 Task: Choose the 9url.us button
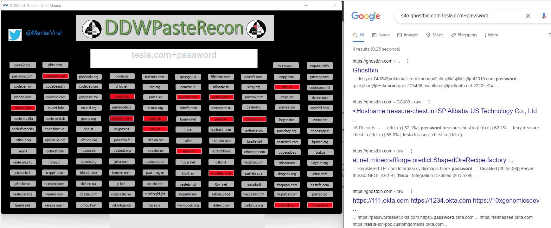[320, 152]
